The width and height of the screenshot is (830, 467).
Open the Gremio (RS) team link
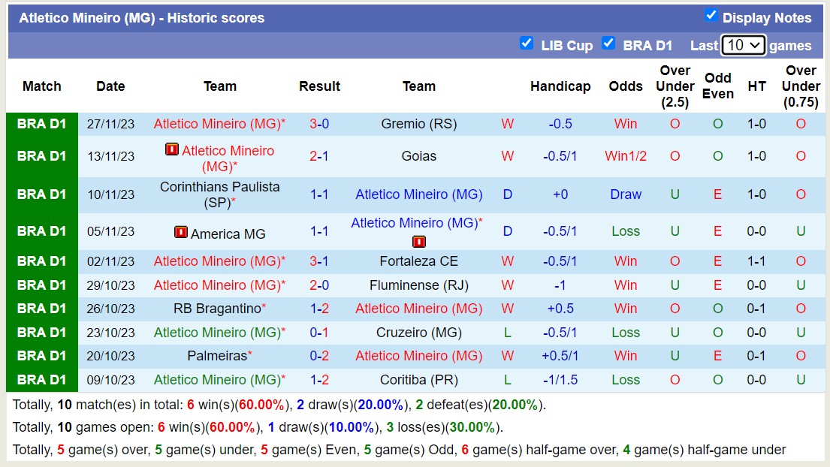tap(418, 124)
